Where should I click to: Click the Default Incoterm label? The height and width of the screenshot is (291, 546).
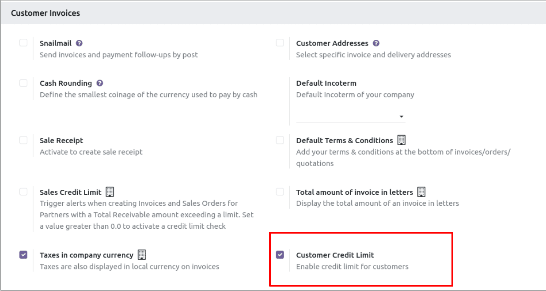[x=326, y=83]
